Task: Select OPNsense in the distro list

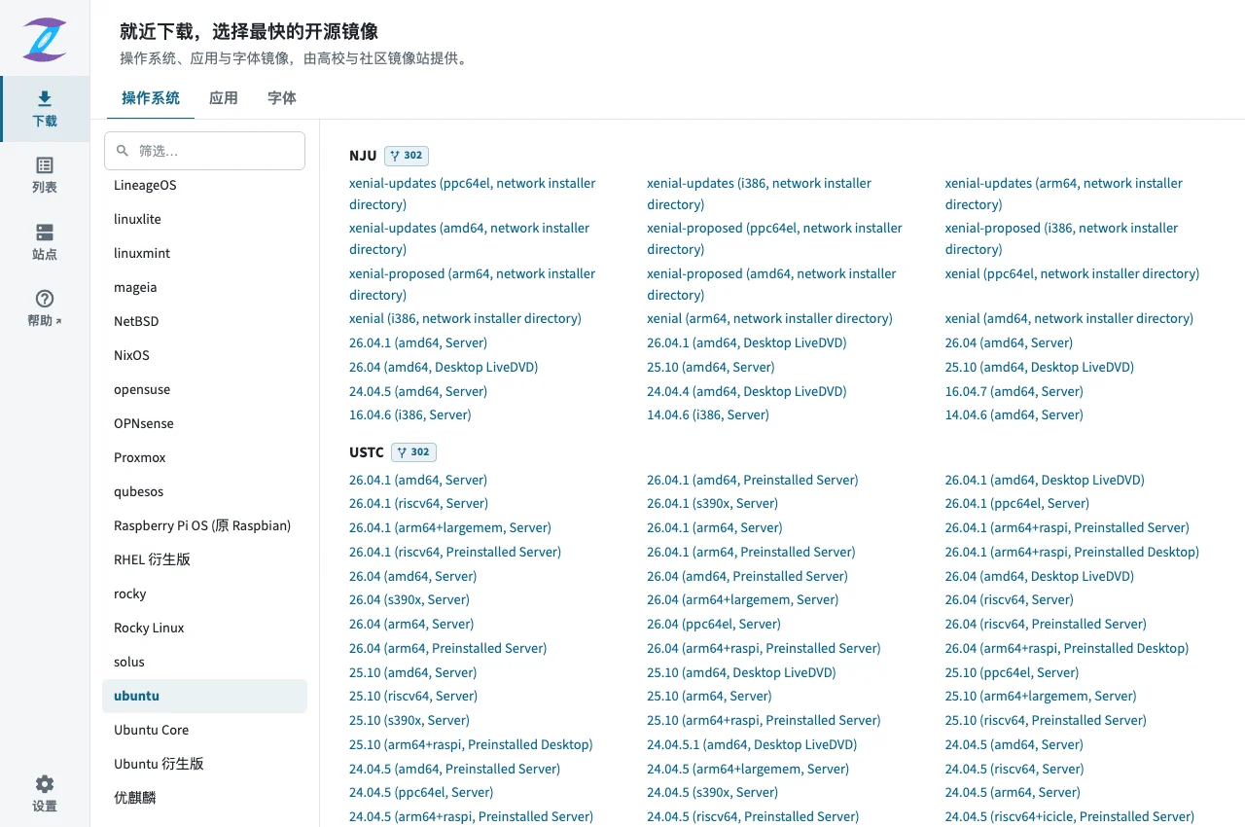Action: click(x=204, y=423)
